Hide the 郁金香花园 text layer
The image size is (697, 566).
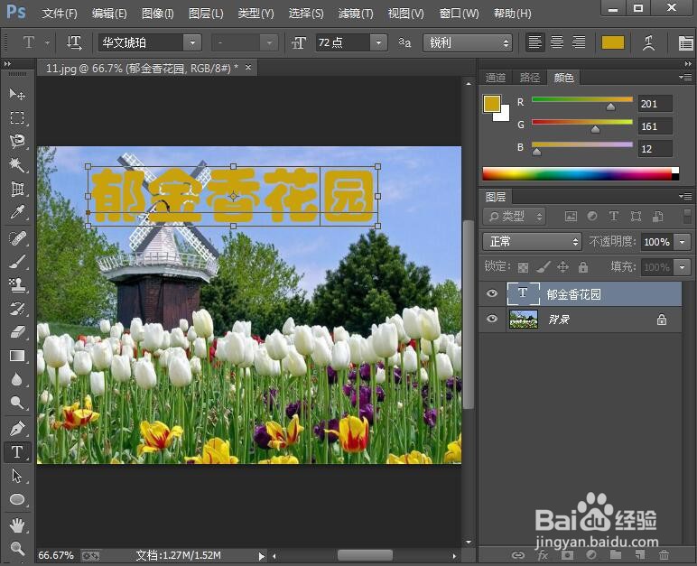[x=492, y=293]
